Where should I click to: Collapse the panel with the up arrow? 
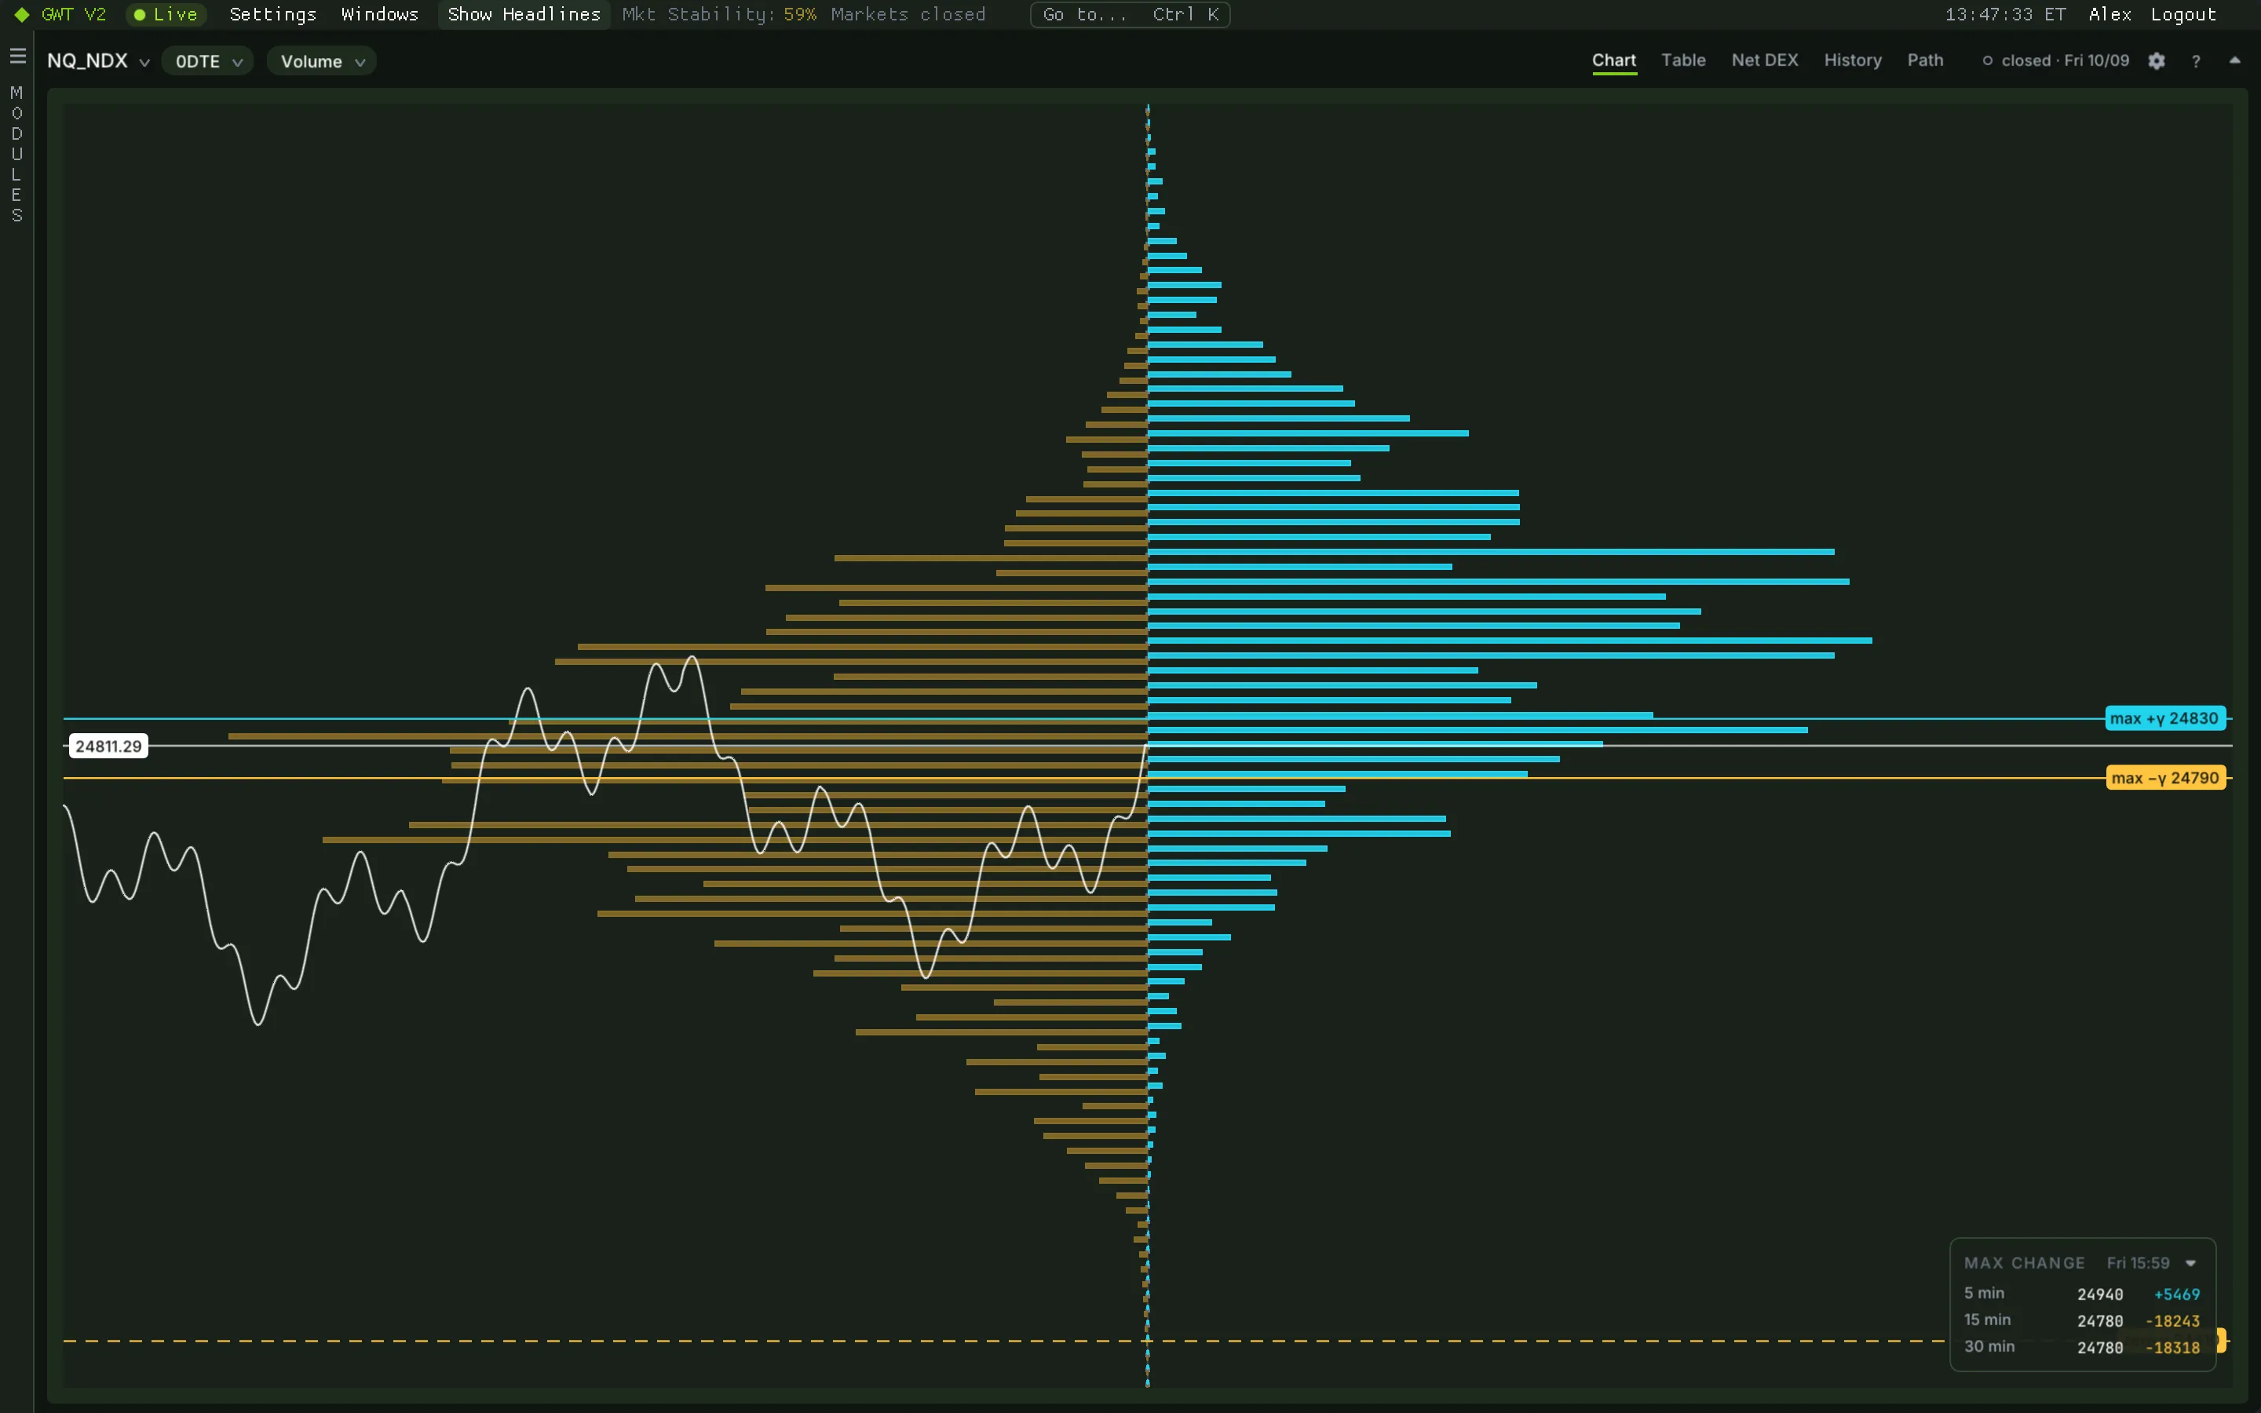[2235, 60]
